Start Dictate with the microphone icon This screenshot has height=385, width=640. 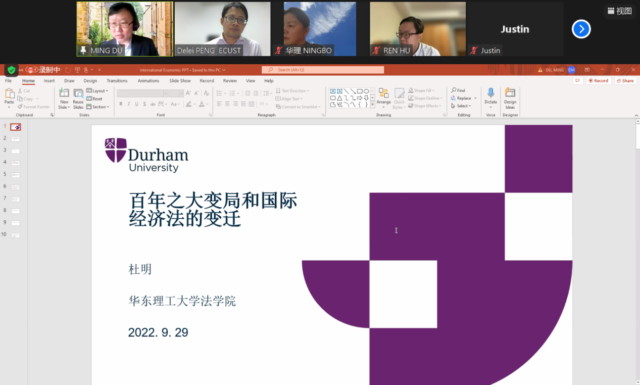tap(490, 93)
